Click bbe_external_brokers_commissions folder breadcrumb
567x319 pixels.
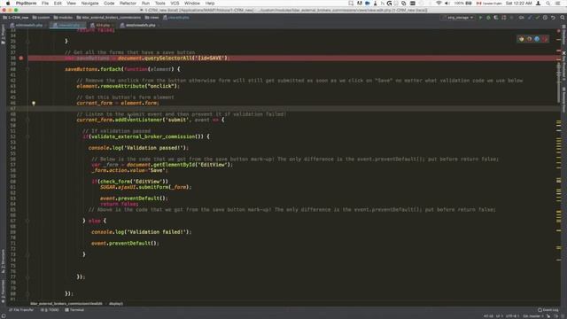109,18
